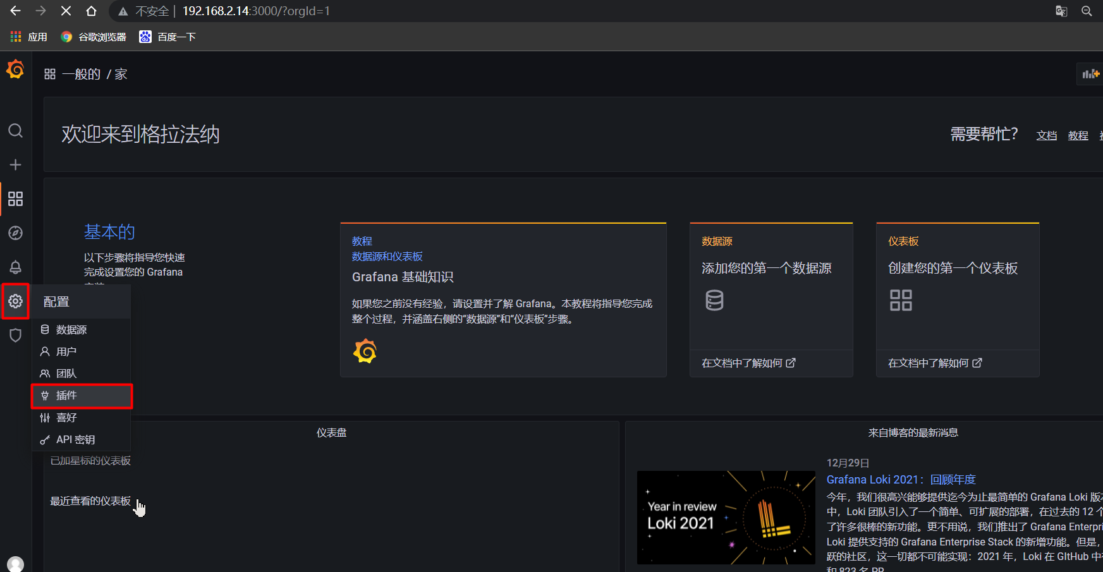This screenshot has width=1103, height=572.
Task: Open the 百度一下 bookmark
Action: coord(168,37)
